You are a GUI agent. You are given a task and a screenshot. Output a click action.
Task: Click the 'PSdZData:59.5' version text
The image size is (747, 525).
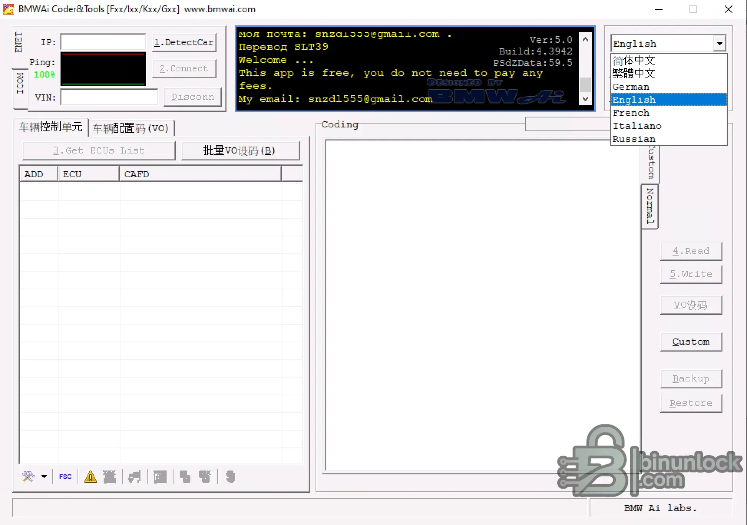(533, 63)
